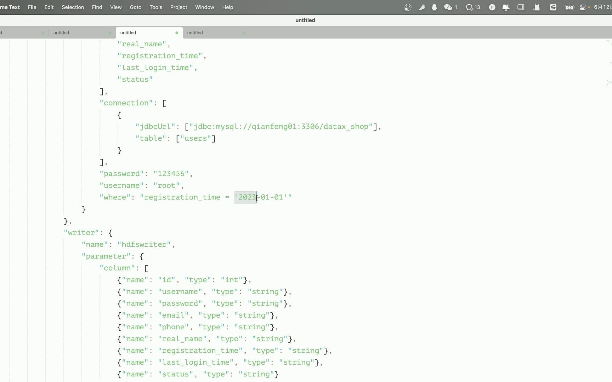
Task: Click the highlighted '2023 date text
Action: [x=245, y=197]
